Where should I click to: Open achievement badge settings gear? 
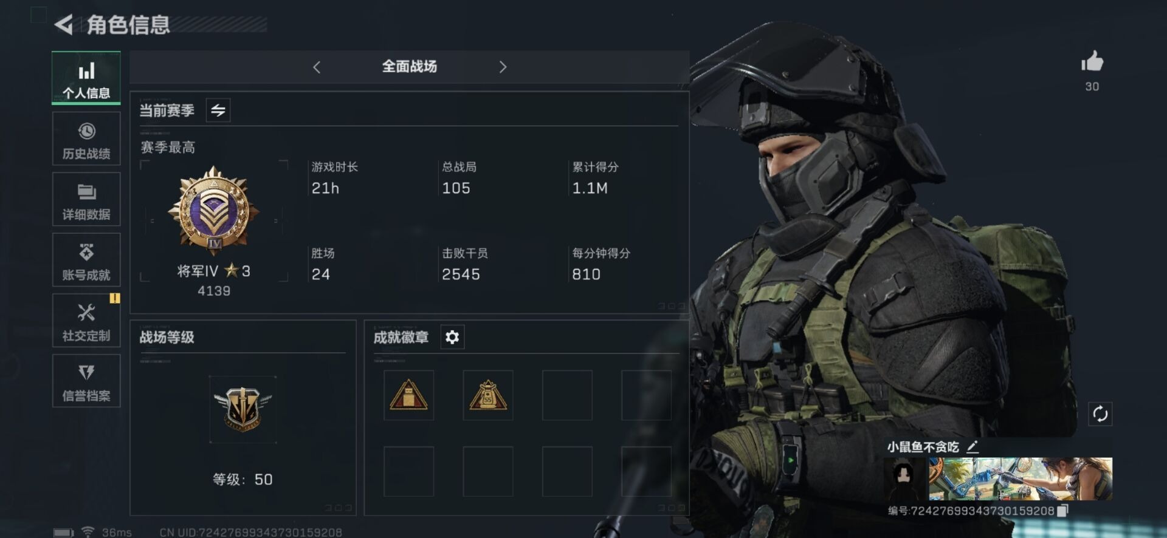pyautogui.click(x=452, y=337)
